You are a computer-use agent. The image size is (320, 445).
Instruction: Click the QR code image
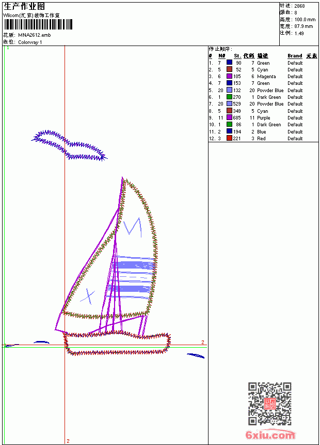(x=270, y=404)
